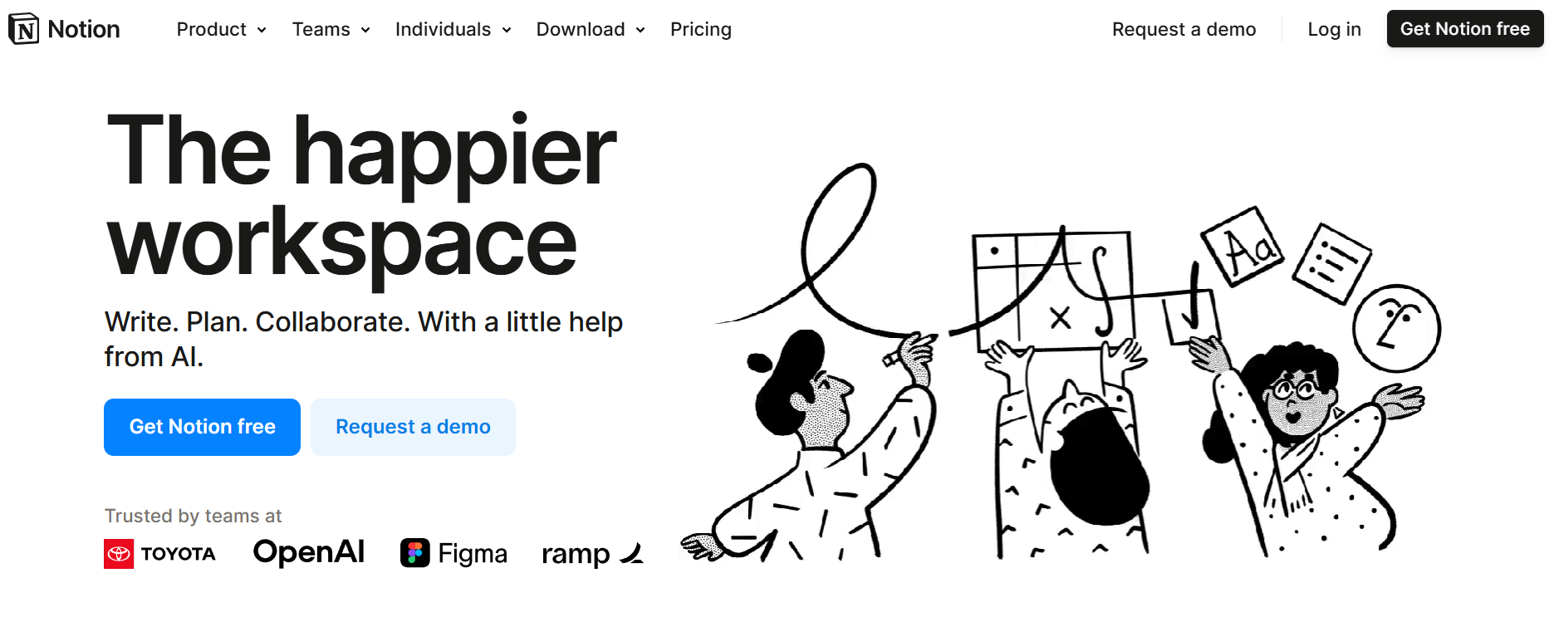Click the light blue Request a demo button
Viewport: 1559px width, 617px height.
coord(413,427)
